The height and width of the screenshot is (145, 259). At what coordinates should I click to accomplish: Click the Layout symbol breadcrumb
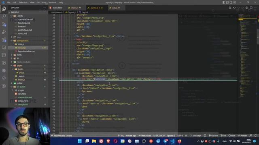[x=84, y=12]
